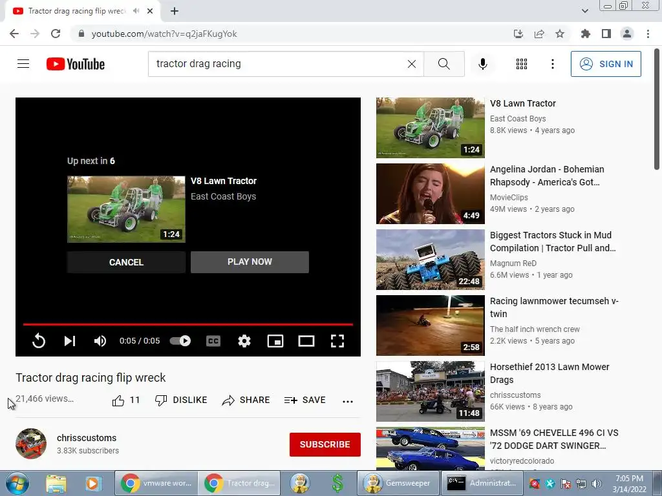Open Chrome three-dot menu
Viewport: 662px width, 496px height.
click(x=648, y=34)
